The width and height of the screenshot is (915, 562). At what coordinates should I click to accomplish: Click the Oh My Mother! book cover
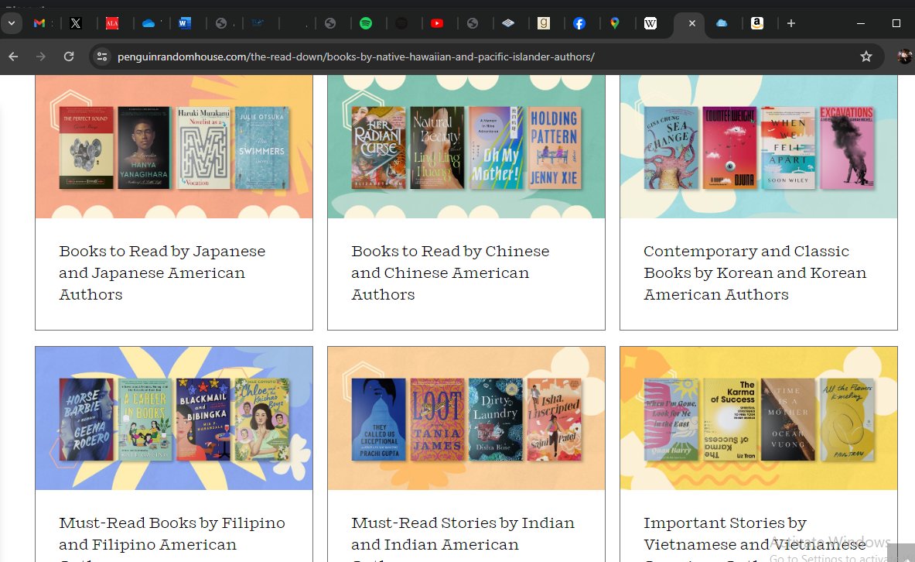click(496, 147)
